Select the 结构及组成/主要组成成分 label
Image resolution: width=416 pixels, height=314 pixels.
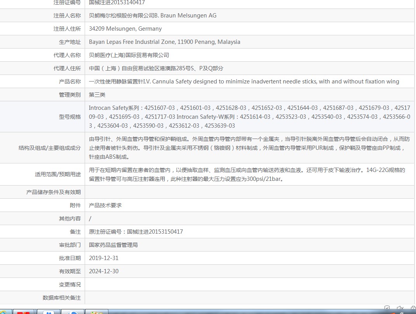50,148
